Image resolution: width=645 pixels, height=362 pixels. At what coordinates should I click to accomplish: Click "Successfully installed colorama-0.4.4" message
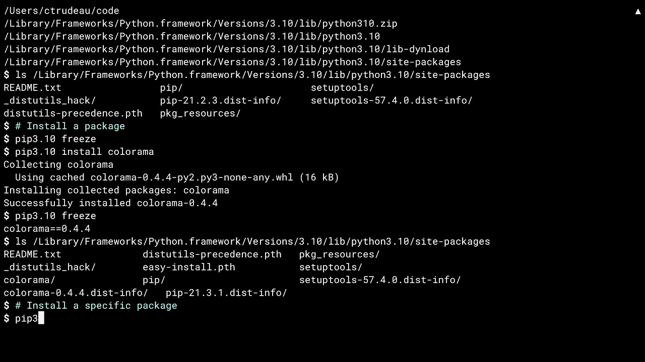coord(111,203)
